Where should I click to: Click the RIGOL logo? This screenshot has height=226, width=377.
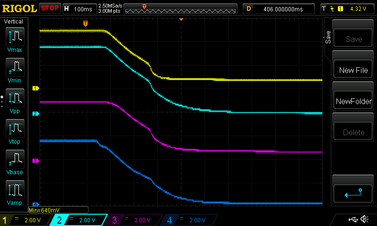tap(19, 8)
